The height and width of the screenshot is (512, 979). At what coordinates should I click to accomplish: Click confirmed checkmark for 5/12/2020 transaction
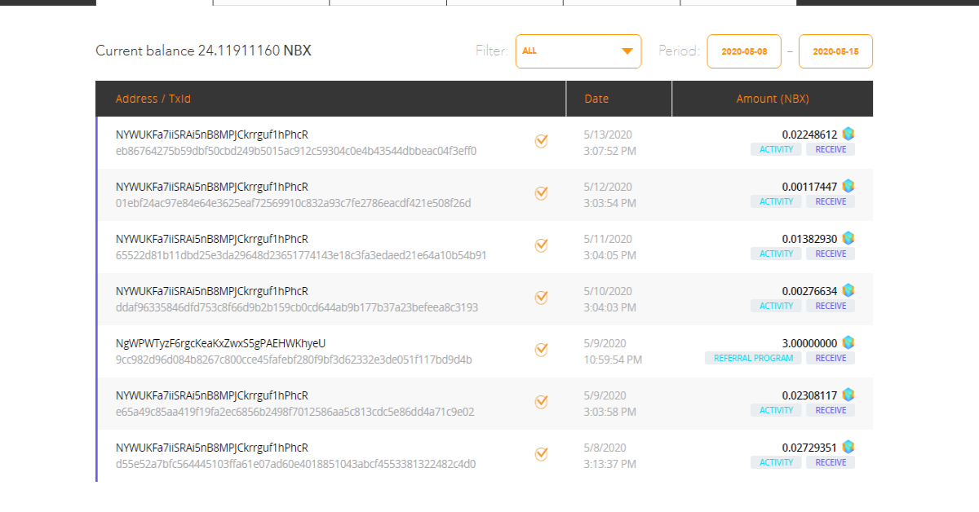(x=541, y=193)
